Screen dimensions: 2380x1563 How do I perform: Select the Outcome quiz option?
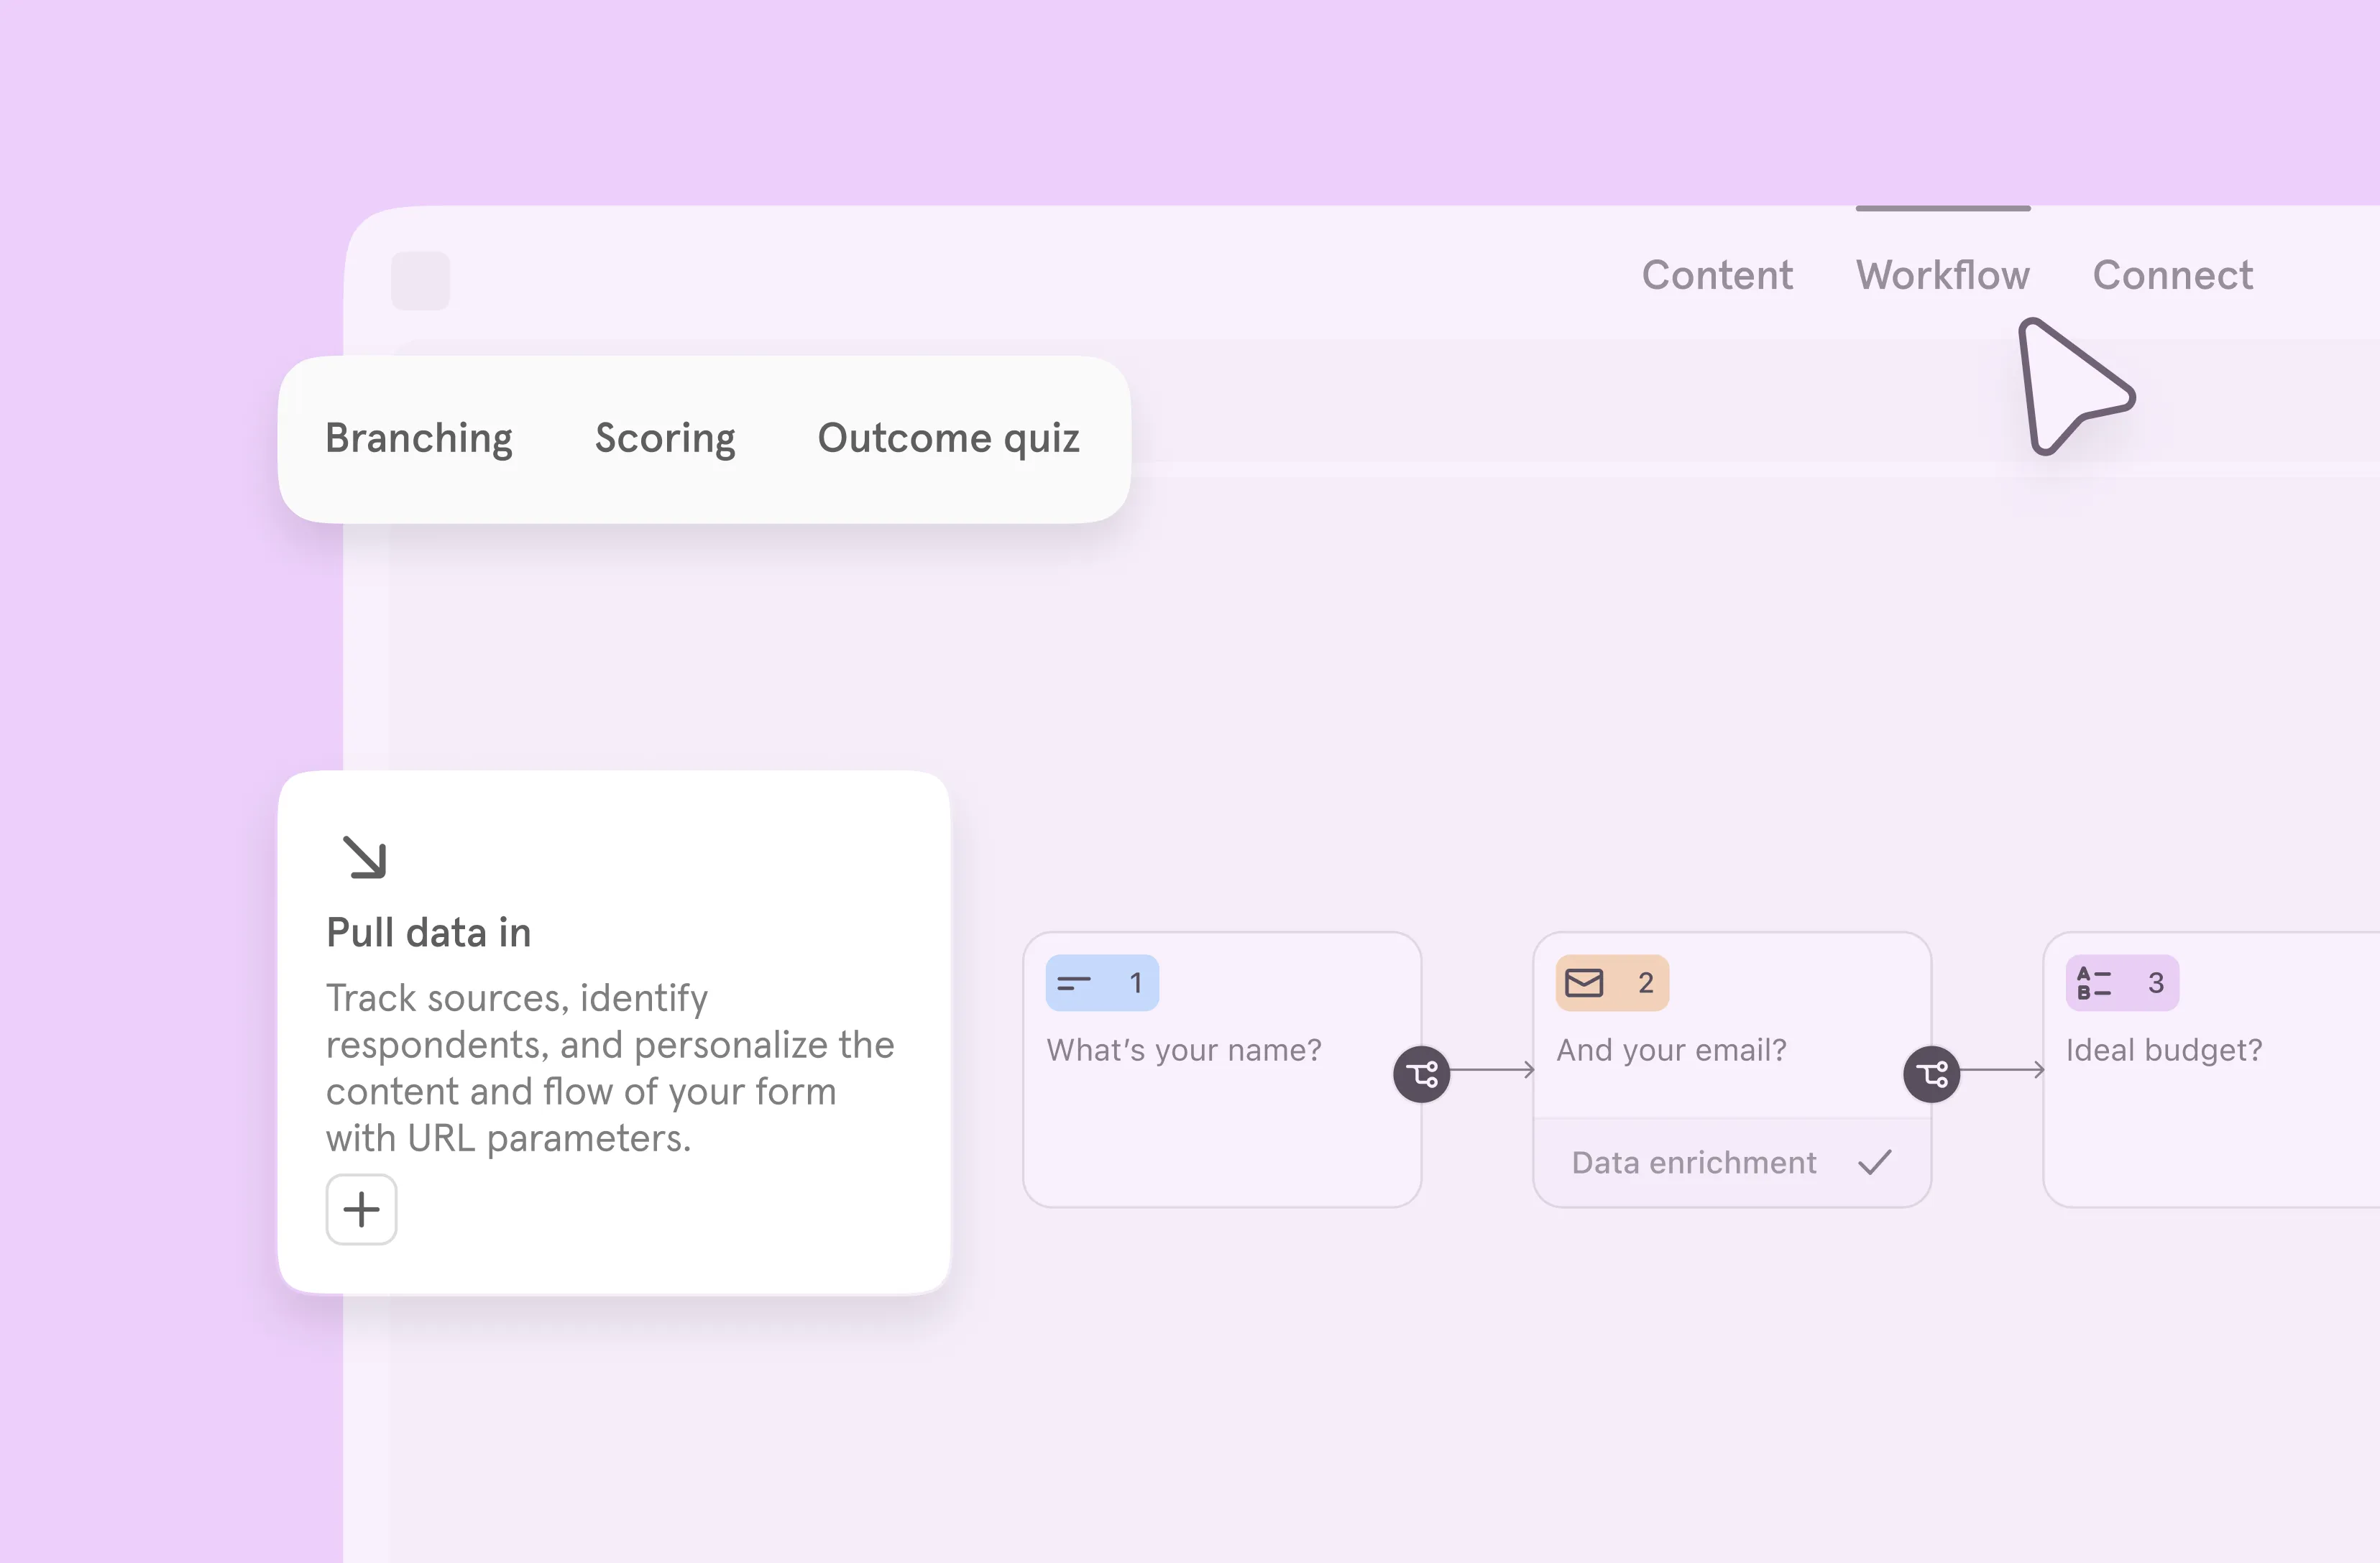point(948,438)
